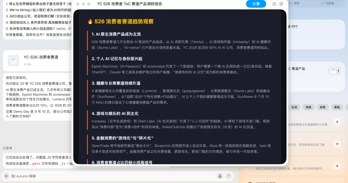
Task: Open the PPT task card
Action: 316,34
